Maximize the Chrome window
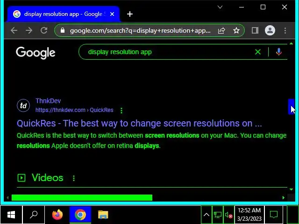The height and width of the screenshot is (224, 299). pos(263,7)
